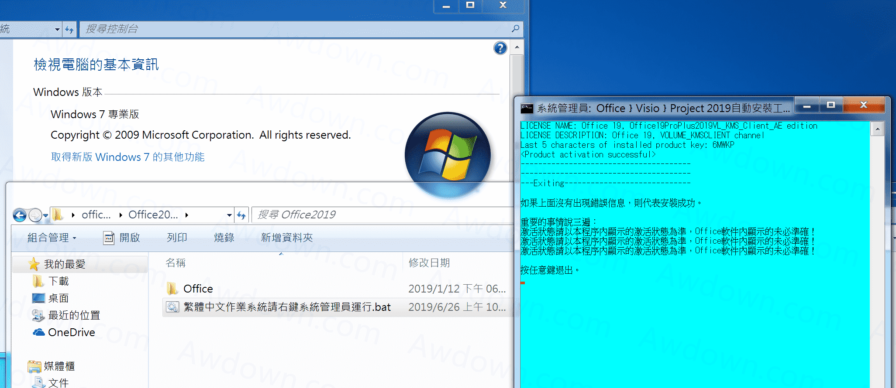Open 下載 folder in favorites
This screenshot has width=896, height=388.
click(x=58, y=281)
